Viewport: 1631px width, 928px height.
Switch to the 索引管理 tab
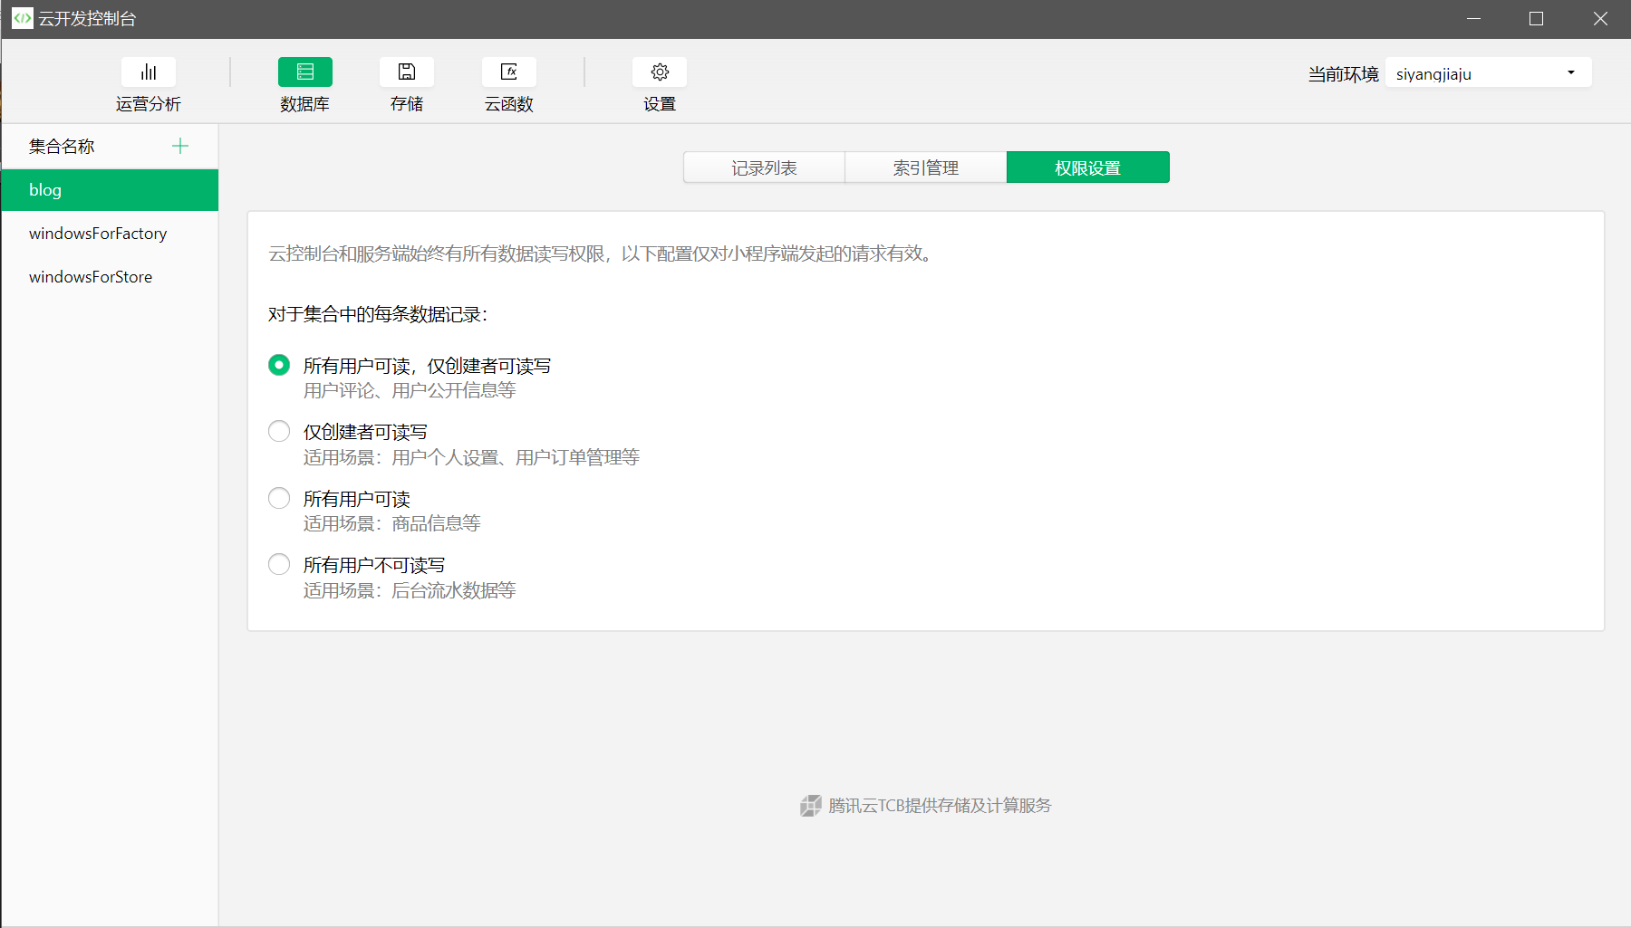(x=925, y=167)
